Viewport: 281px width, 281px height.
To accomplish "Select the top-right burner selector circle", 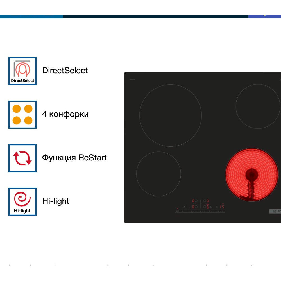I will (x=205, y=201).
